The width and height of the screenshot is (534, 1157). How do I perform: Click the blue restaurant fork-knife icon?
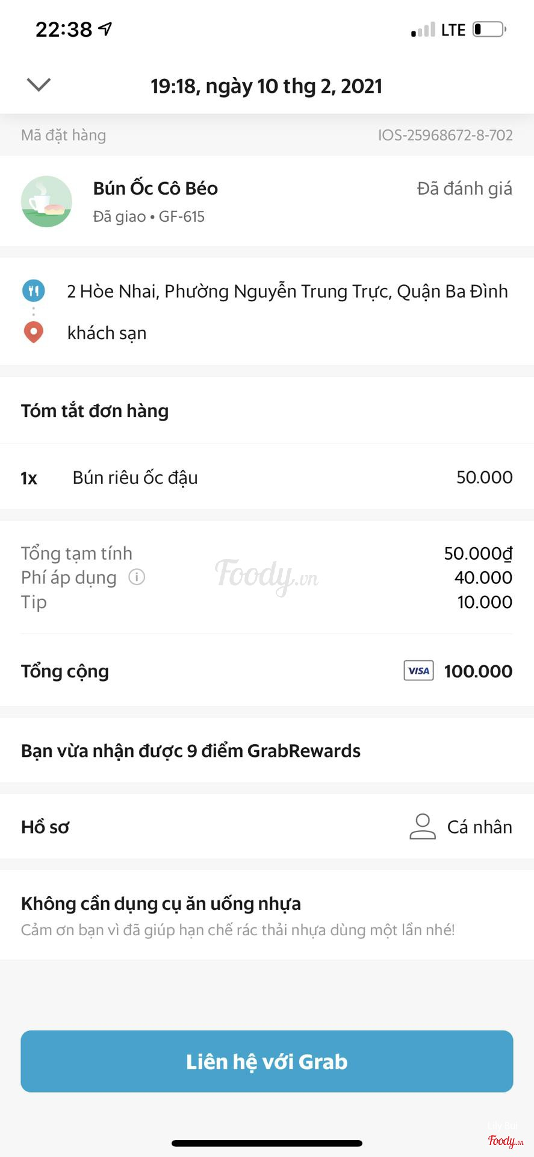point(34,291)
